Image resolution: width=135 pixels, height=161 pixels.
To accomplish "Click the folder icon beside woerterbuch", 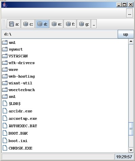I will coord(5,90).
